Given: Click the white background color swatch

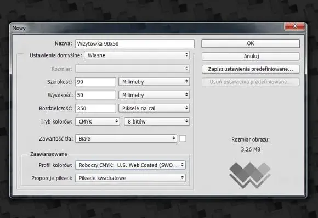Looking at the screenshot, I should coord(183,138).
